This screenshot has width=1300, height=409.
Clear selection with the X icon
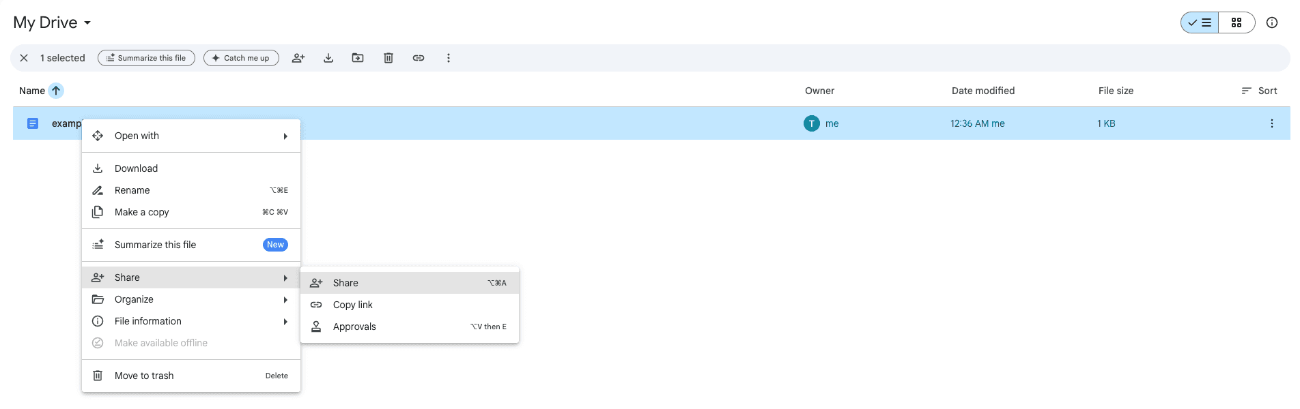(24, 58)
